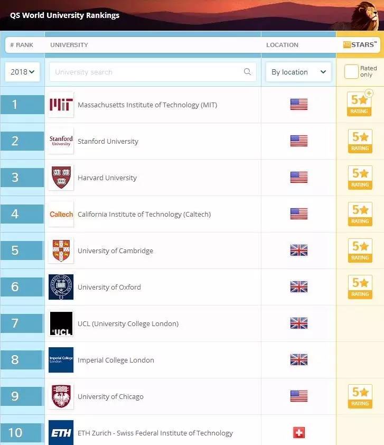Click the MIT logo icon
Viewport: 384px width, 445px height.
click(61, 105)
